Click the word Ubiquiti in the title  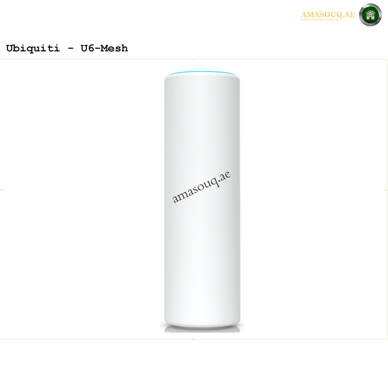click(33, 48)
